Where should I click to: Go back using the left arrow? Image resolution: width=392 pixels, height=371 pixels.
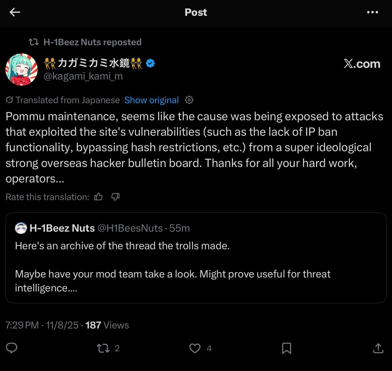pyautogui.click(x=15, y=12)
